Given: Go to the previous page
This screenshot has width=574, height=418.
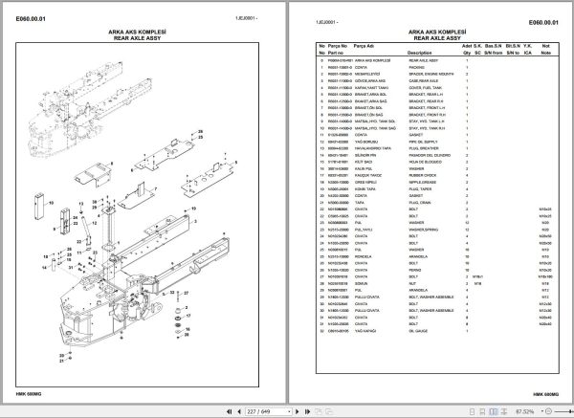Looking at the screenshot, I should (239, 411).
